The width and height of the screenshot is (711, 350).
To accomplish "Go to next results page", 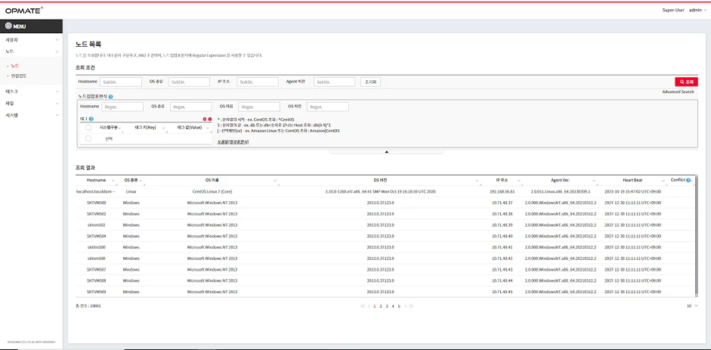I will point(406,306).
